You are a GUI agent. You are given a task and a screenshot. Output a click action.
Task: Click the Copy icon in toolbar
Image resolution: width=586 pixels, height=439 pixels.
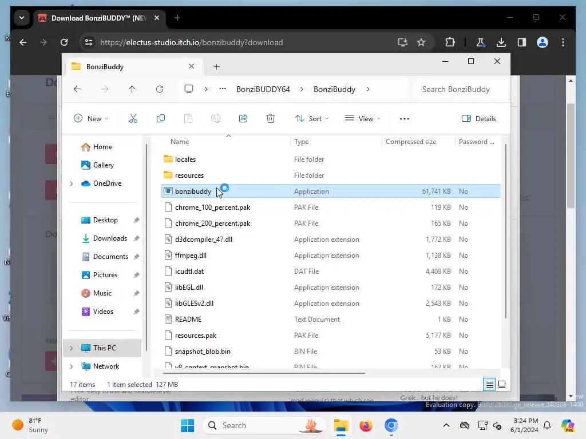pos(161,119)
